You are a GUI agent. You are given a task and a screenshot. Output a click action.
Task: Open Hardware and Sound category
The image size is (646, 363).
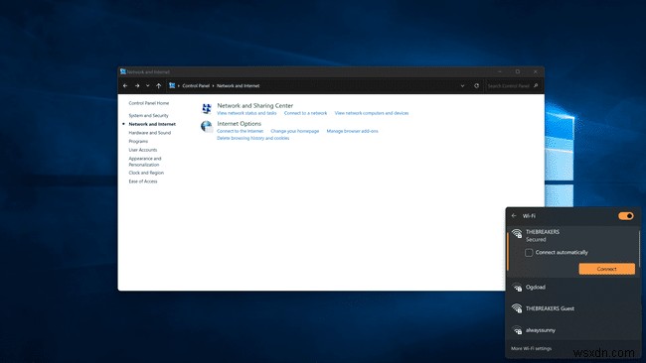pos(149,133)
